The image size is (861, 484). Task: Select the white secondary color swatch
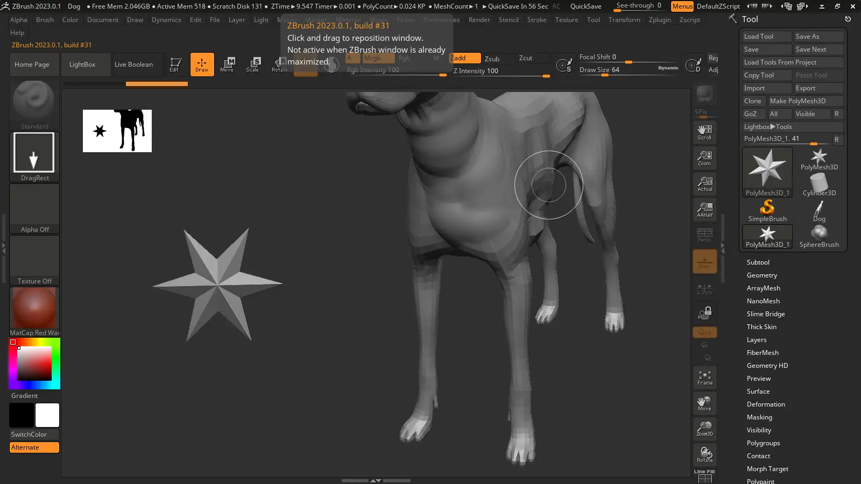[47, 415]
